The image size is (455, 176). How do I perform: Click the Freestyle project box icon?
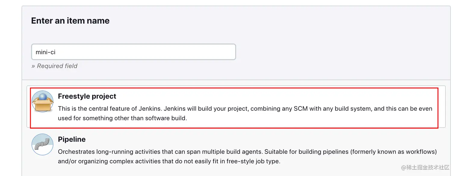(x=42, y=102)
